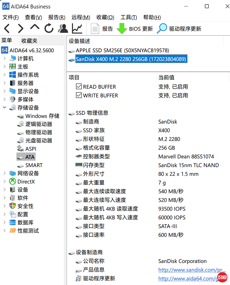Image resolution: width=230 pixels, height=285 pixels.
Task: Click the green BIOS 更新 download arrow
Action: [x=122, y=28]
